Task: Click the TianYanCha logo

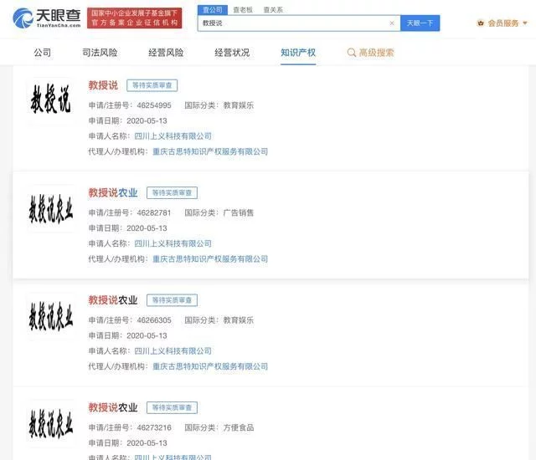Action: click(47, 18)
